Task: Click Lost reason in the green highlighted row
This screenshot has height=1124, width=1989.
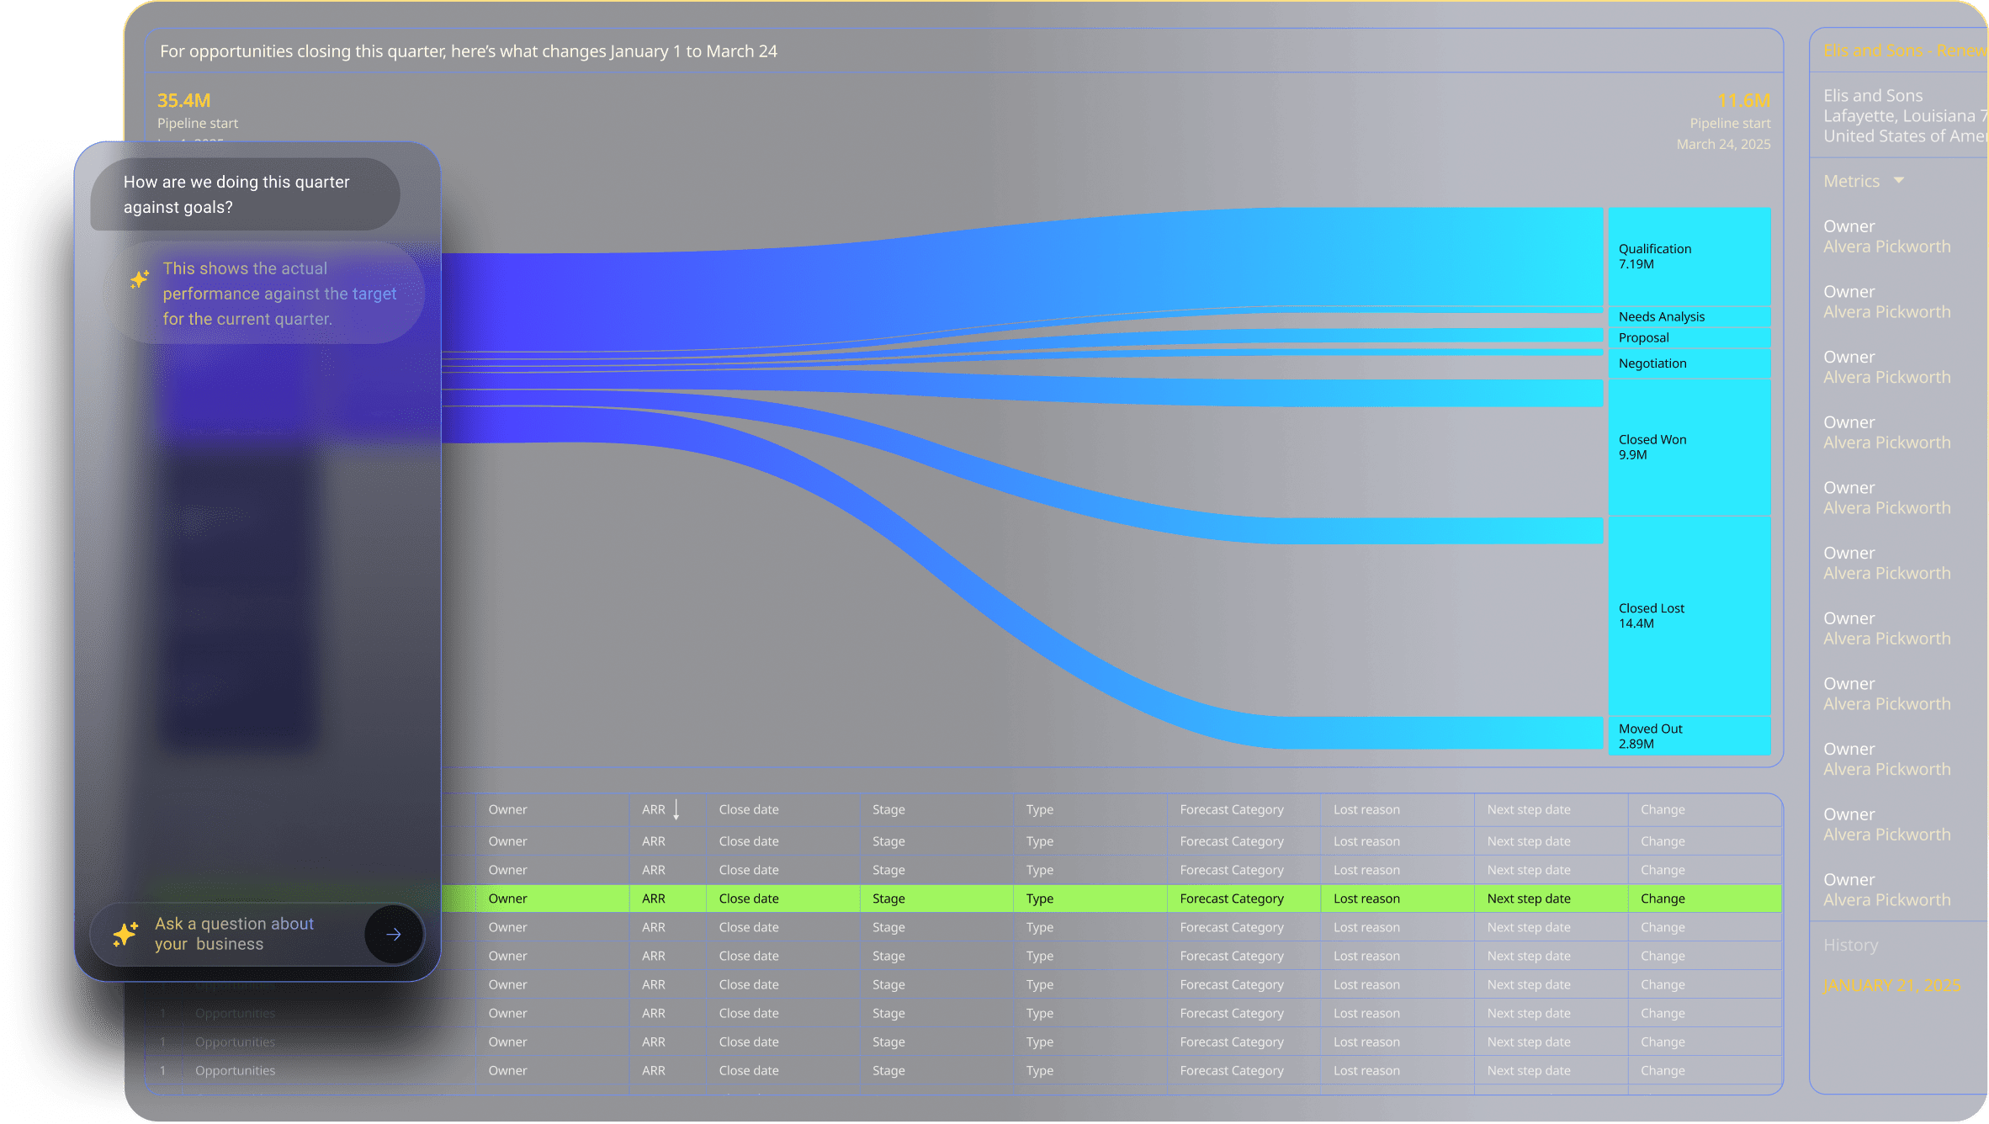Action: [x=1366, y=899]
